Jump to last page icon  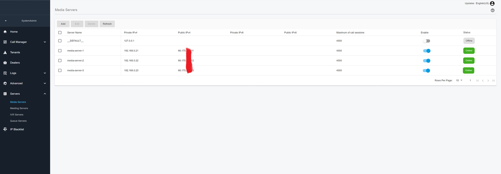point(493,80)
